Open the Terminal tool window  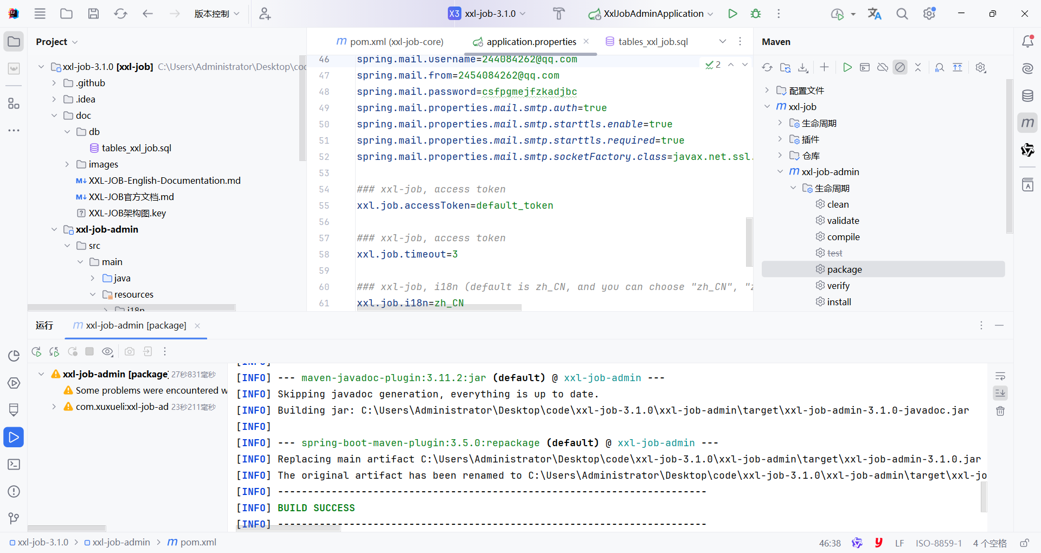coord(14,465)
